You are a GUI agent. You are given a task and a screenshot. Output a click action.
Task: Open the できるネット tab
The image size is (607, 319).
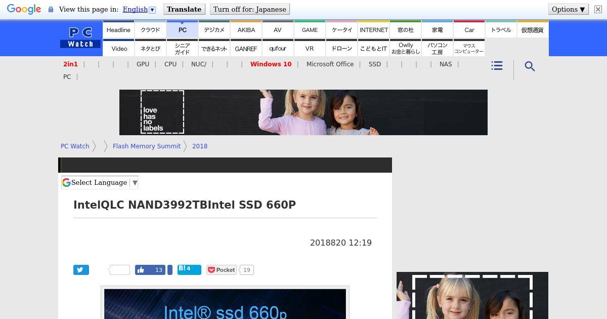point(214,49)
